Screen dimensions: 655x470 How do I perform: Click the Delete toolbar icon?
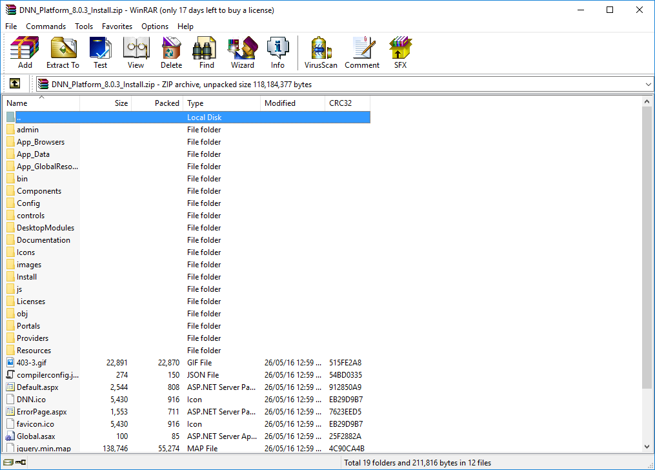[171, 52]
